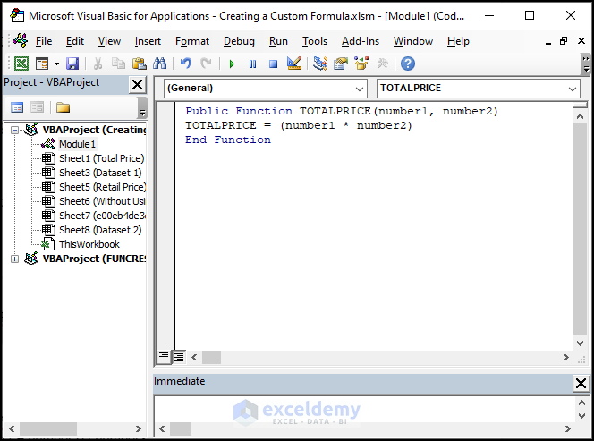
Task: Open the Tools menu
Action: [314, 41]
